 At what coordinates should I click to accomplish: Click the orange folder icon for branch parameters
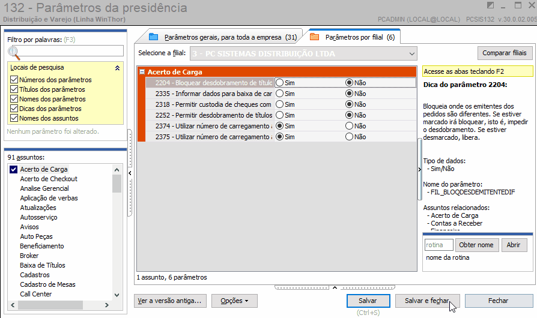pyautogui.click(x=314, y=37)
